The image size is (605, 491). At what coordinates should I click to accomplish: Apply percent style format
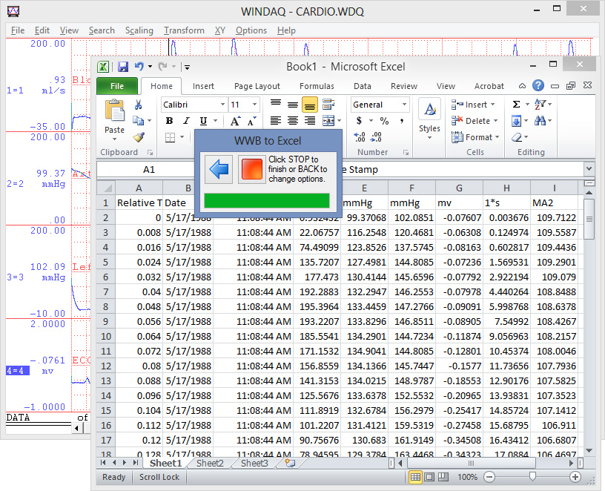[384, 121]
